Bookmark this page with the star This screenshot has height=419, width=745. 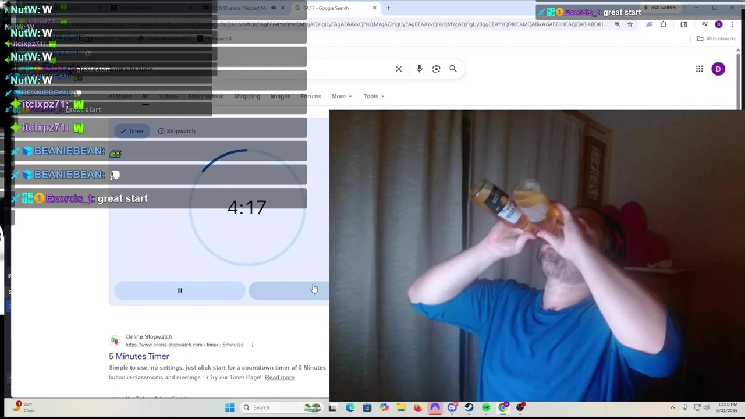(630, 24)
